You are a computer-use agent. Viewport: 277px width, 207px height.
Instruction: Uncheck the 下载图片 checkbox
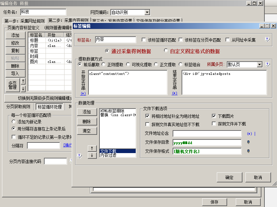[x=214, y=116]
